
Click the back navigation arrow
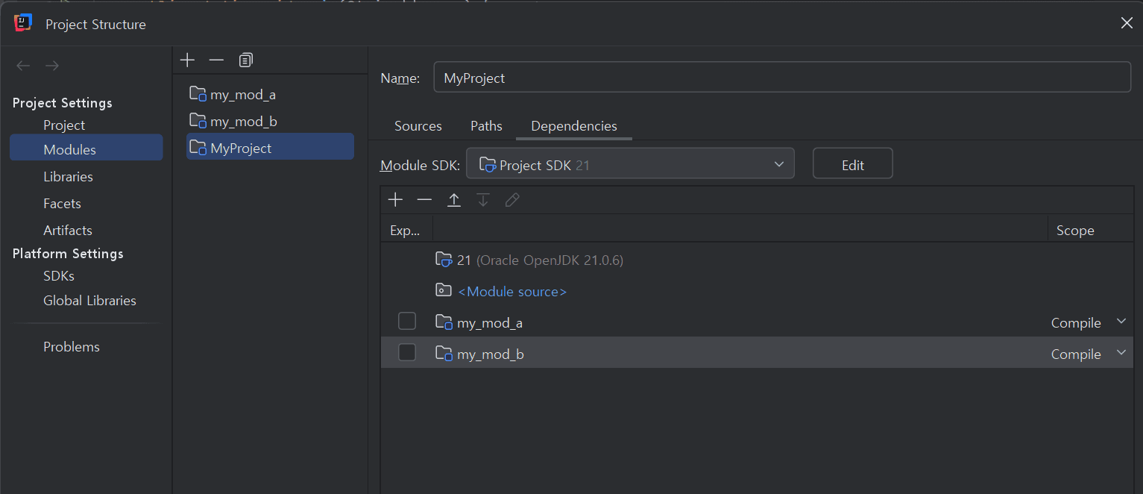(23, 66)
